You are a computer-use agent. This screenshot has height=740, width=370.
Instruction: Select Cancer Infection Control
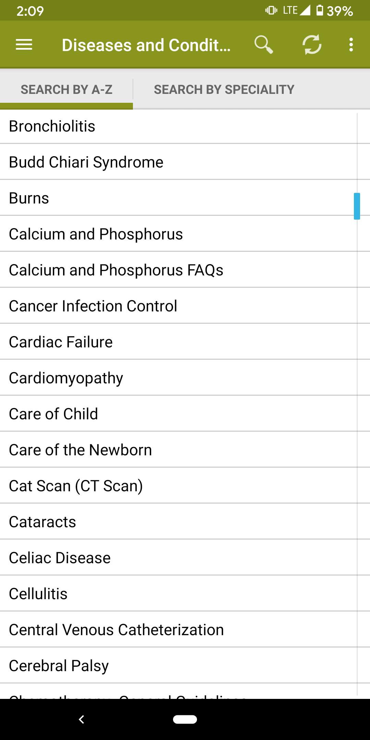point(178,306)
